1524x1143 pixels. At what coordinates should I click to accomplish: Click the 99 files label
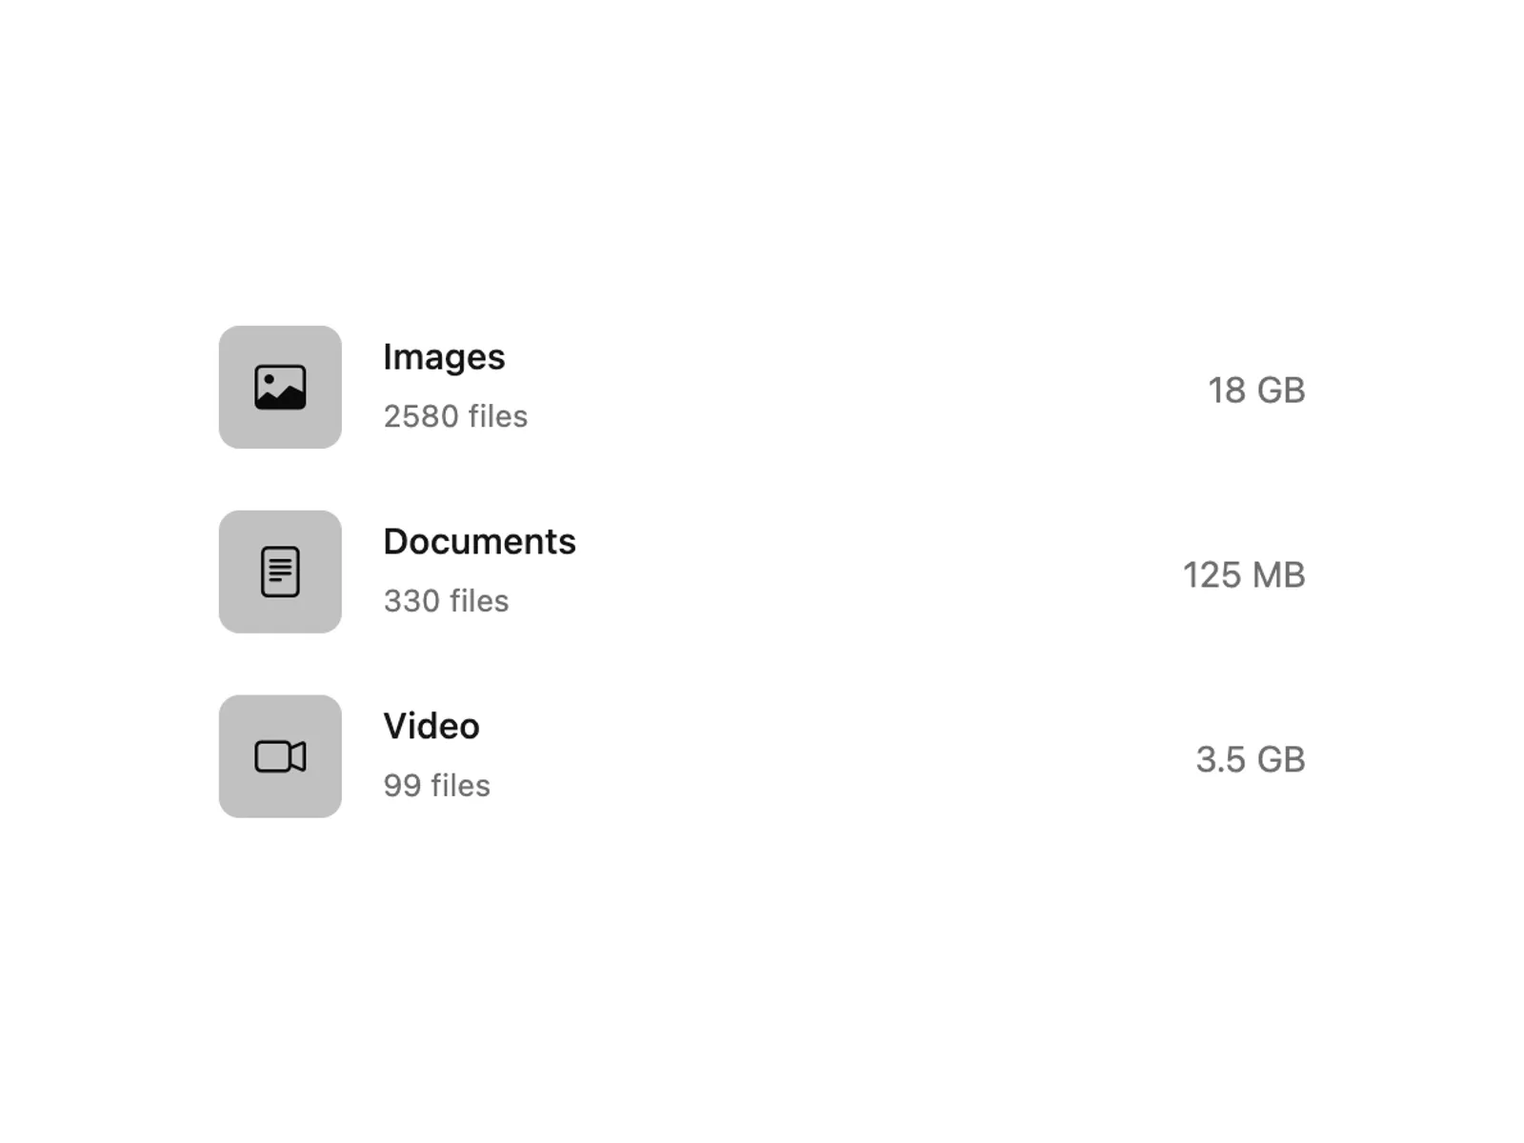point(436,786)
